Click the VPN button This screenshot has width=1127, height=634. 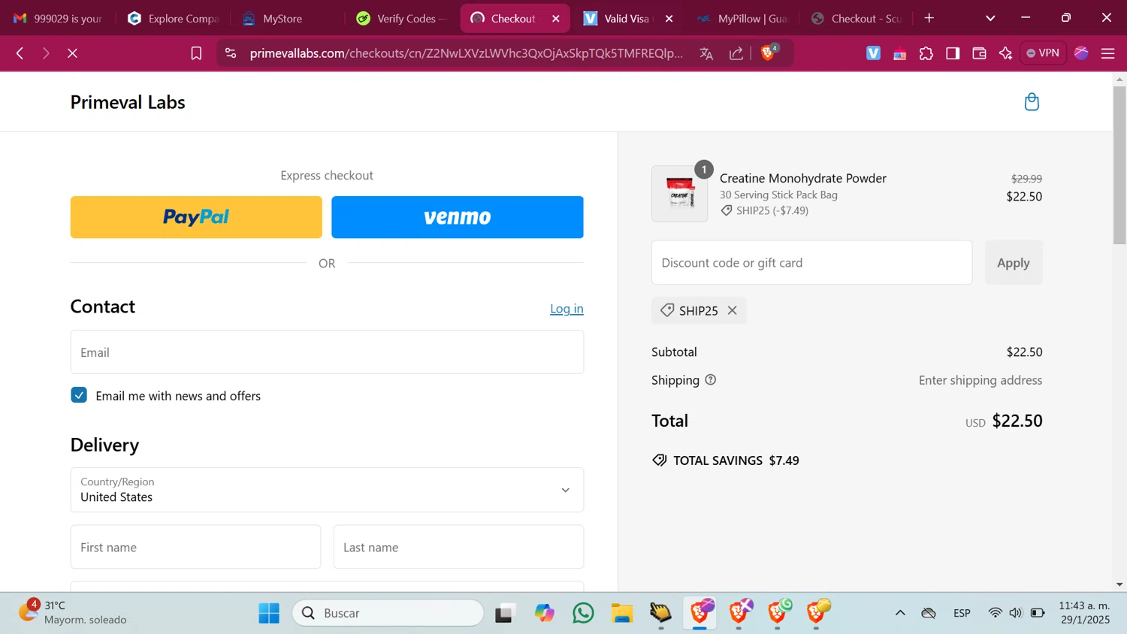[x=1043, y=53]
